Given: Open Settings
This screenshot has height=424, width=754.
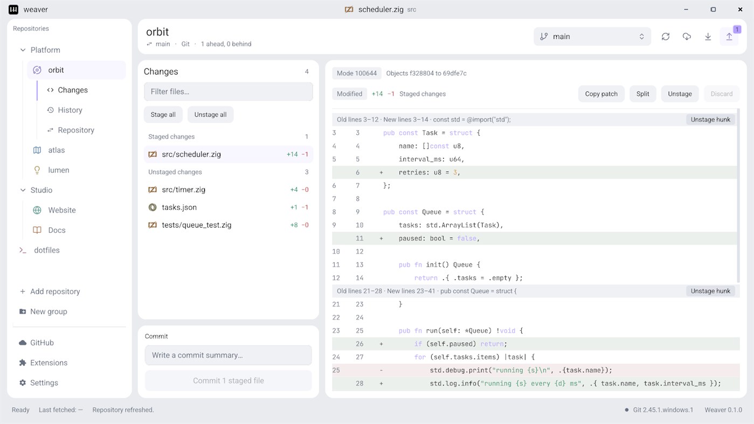Looking at the screenshot, I should point(70,383).
